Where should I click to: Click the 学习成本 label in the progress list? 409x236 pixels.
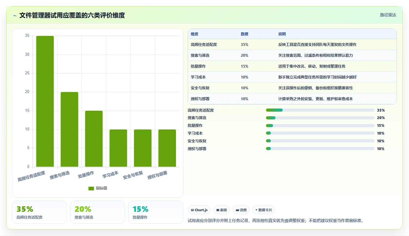point(195,133)
